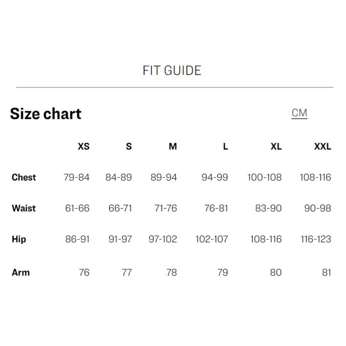Viewport: 346px width, 346px height.
Task: Click the FIT GUIDE title
Action: pos(172,70)
